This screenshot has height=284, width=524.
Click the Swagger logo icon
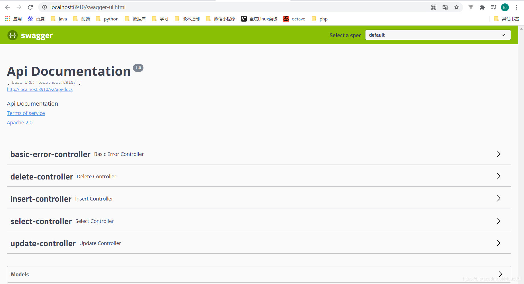[x=13, y=35]
